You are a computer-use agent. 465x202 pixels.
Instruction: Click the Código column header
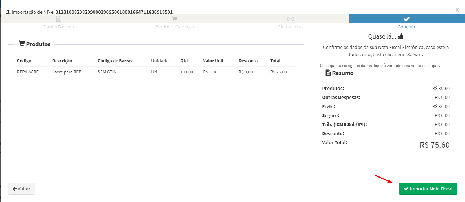coord(24,61)
